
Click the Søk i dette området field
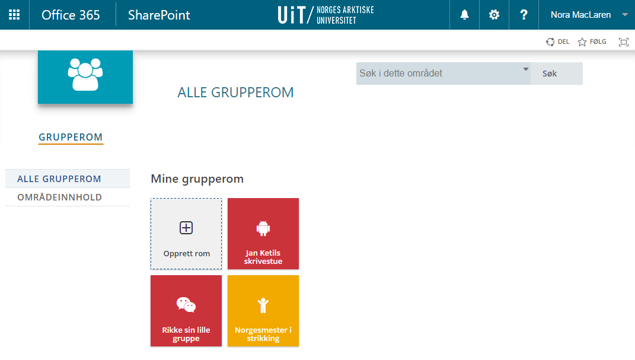coord(439,74)
